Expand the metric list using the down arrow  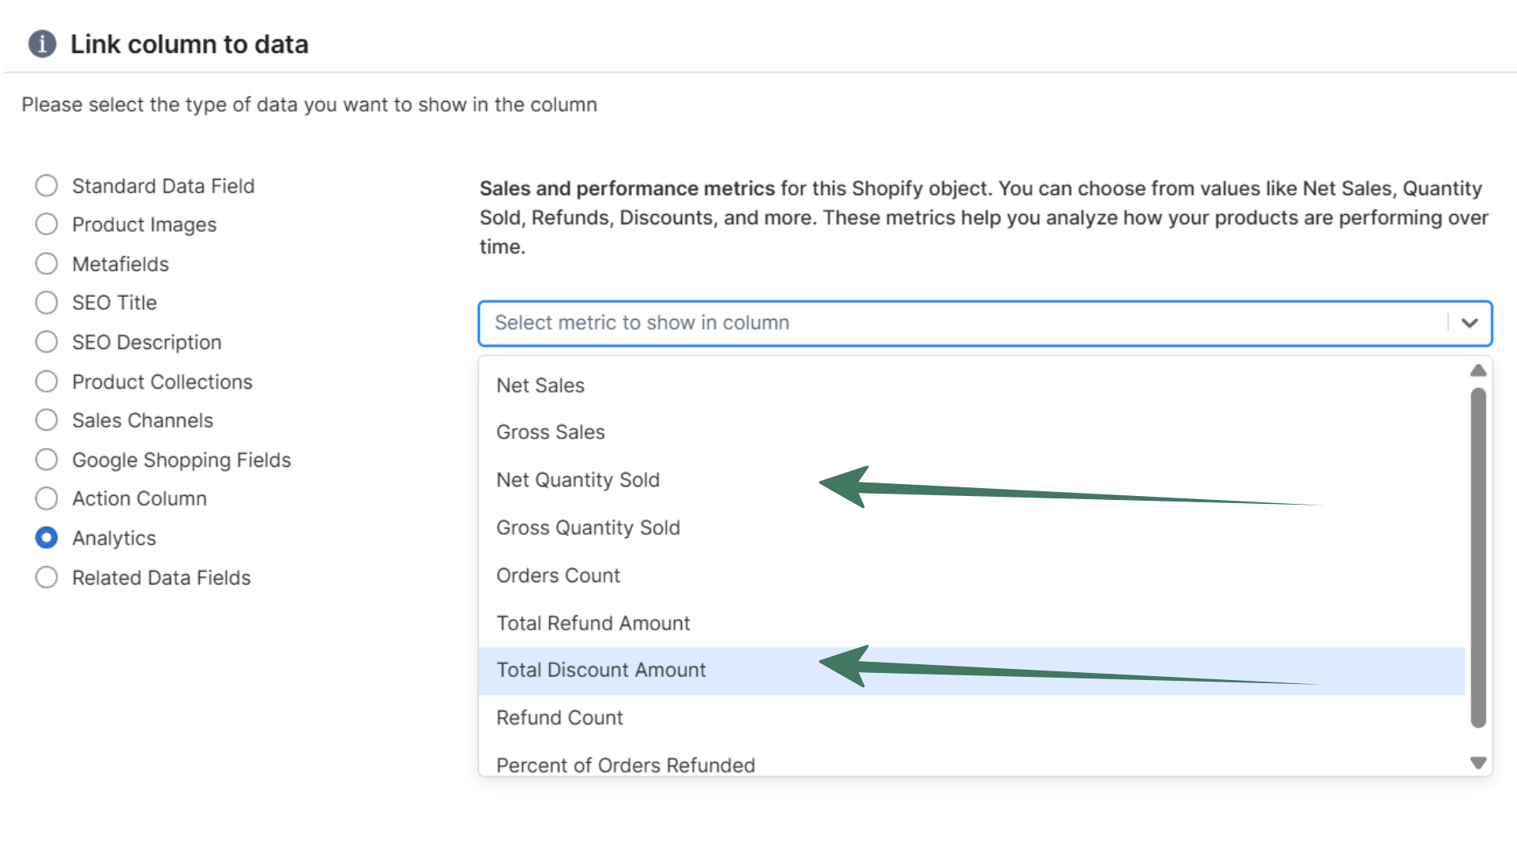[1470, 323]
